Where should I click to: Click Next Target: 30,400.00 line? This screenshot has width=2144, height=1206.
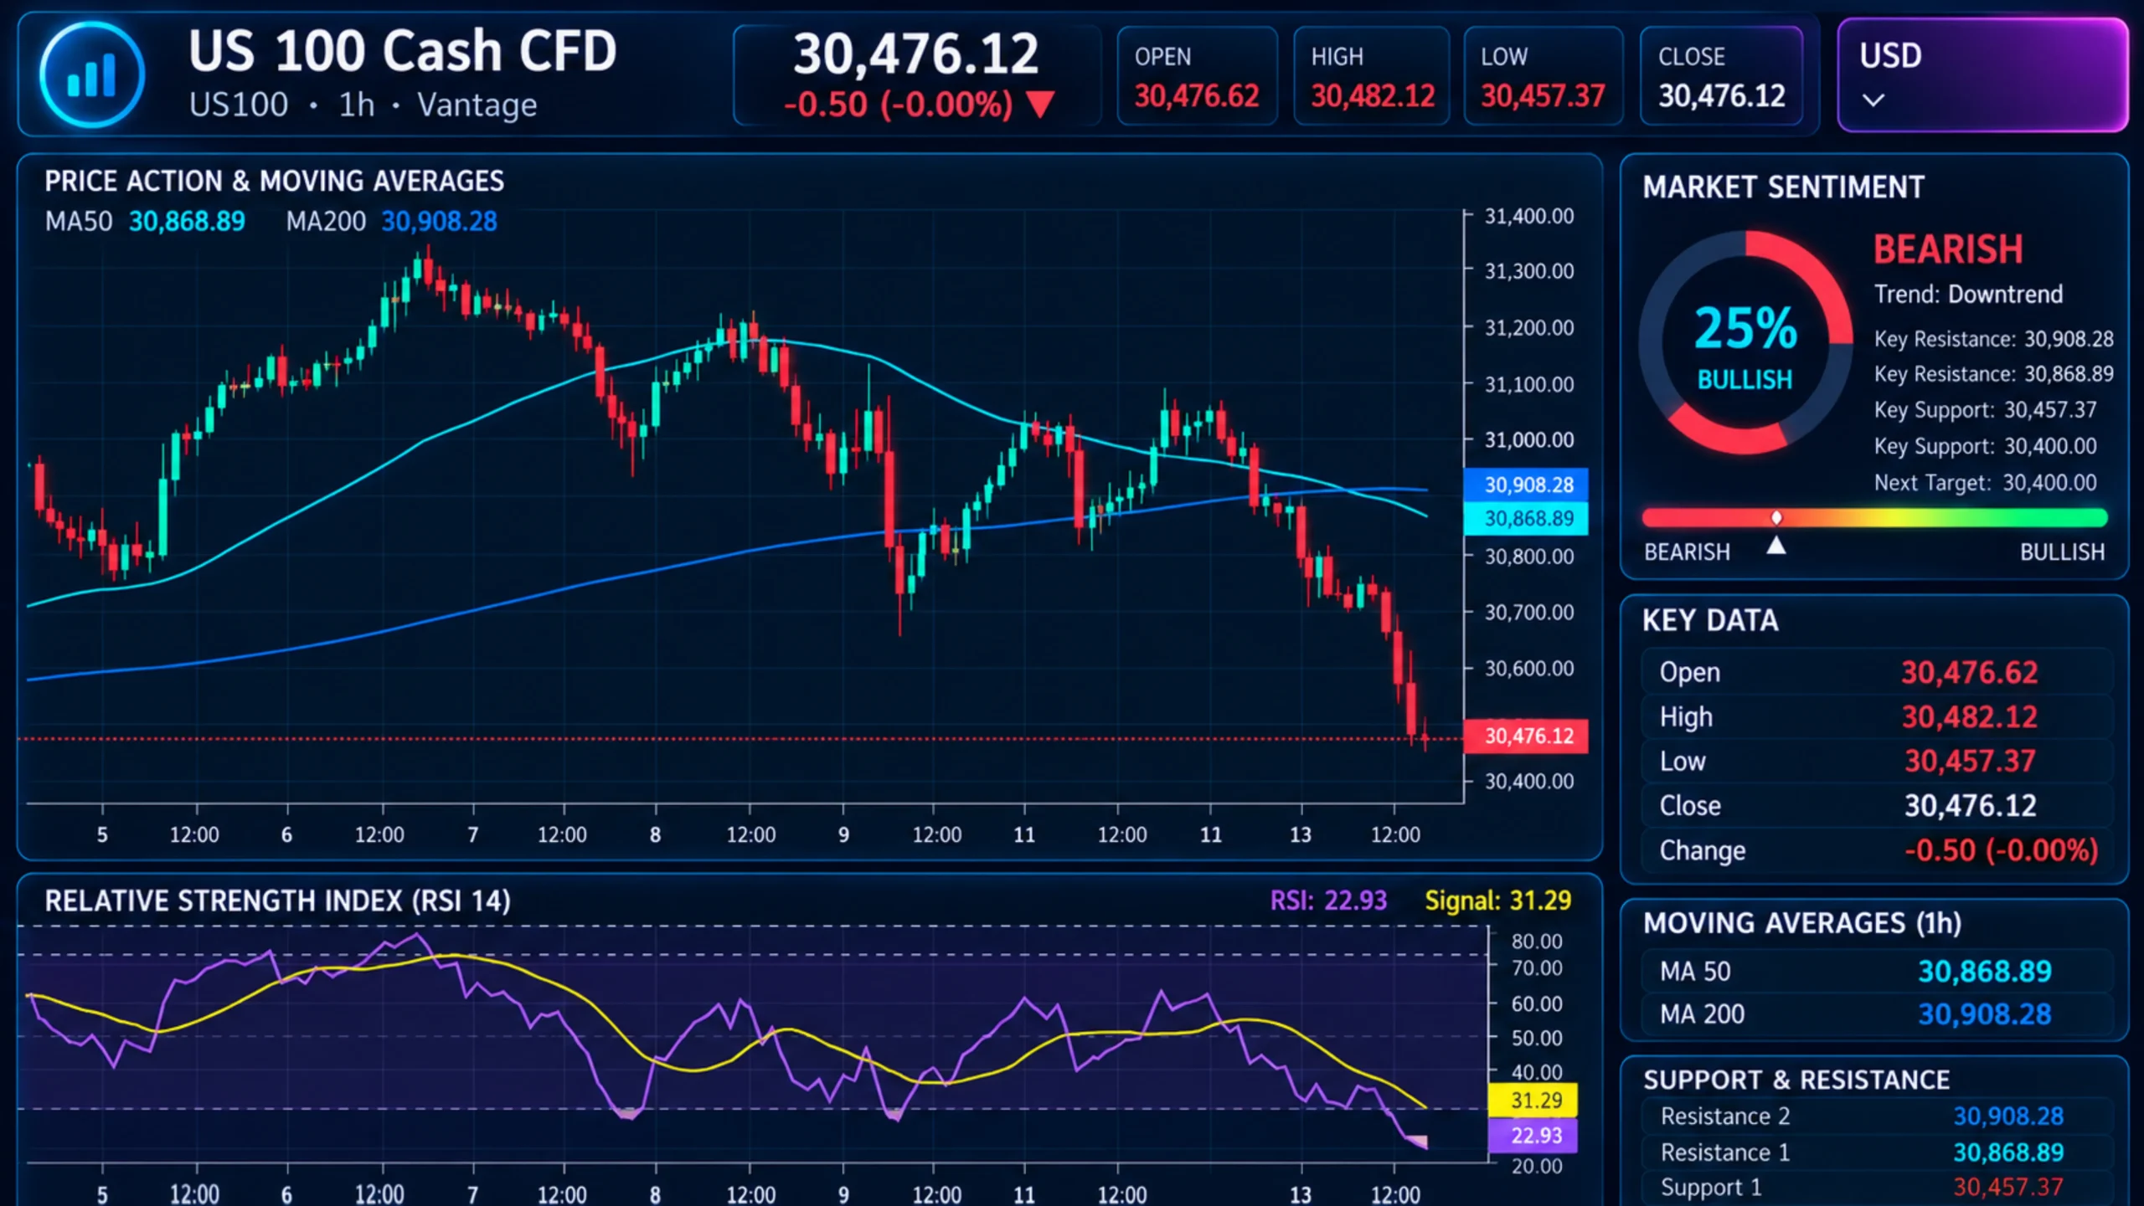tap(1985, 483)
